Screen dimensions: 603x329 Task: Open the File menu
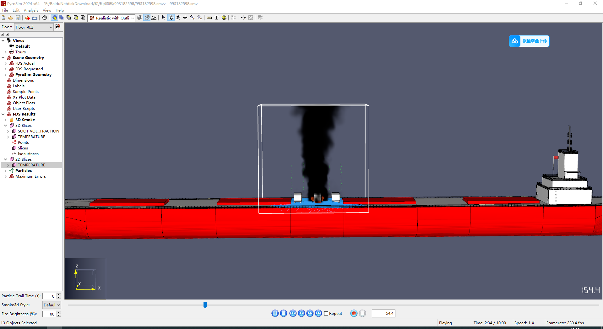5,10
